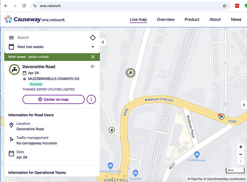
Task: Bookmark this page with the star icon
Action: tap(224, 6)
